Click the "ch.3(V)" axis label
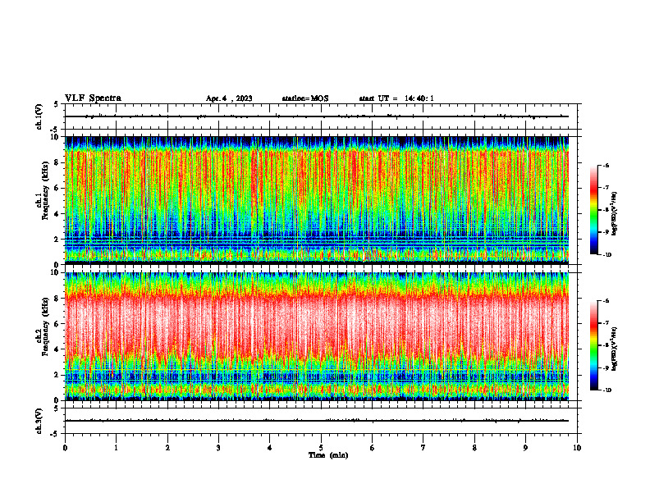Viewport: 650px width, 502px height. point(39,421)
